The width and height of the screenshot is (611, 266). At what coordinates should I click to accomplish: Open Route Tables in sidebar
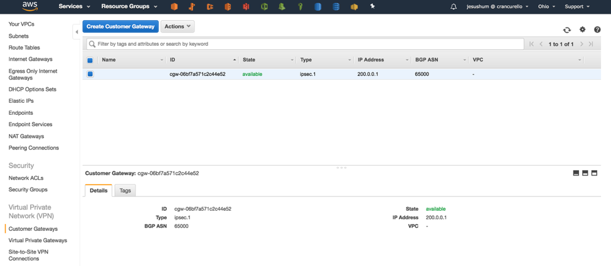coord(24,48)
